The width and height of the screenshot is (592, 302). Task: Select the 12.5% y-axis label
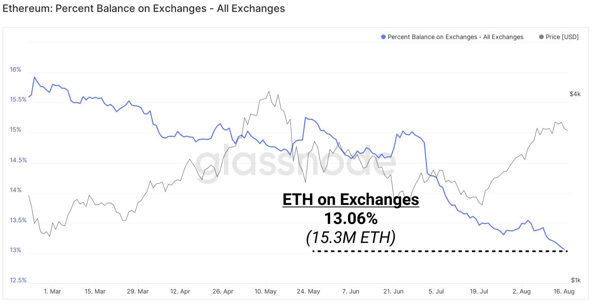point(18,280)
